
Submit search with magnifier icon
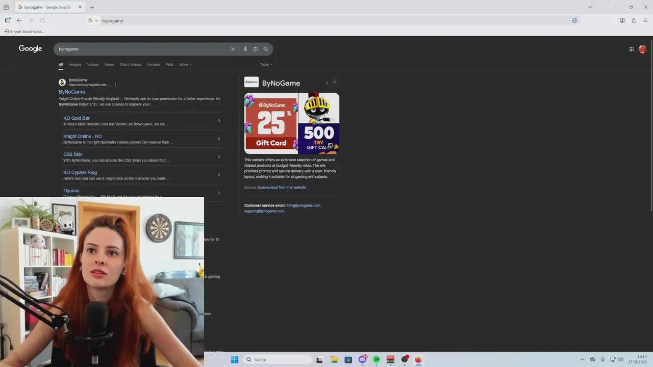[265, 49]
